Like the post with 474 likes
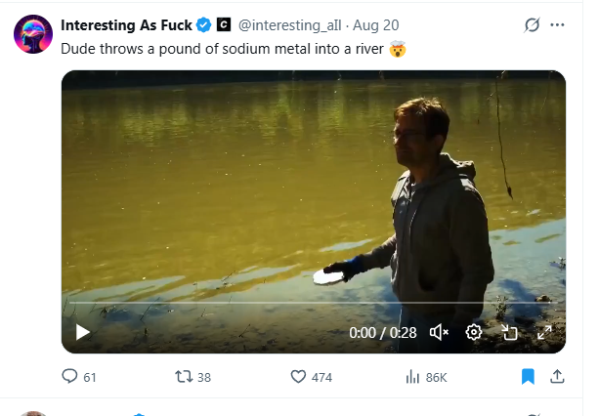Screen dimensions: 599x416 pos(299,376)
